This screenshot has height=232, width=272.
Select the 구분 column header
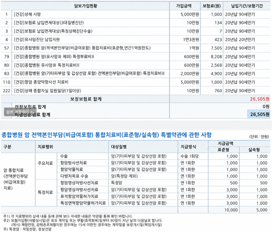pyautogui.click(x=7, y=147)
